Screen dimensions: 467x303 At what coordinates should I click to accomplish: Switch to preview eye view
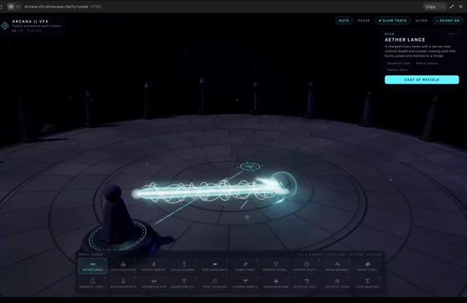click(11, 7)
